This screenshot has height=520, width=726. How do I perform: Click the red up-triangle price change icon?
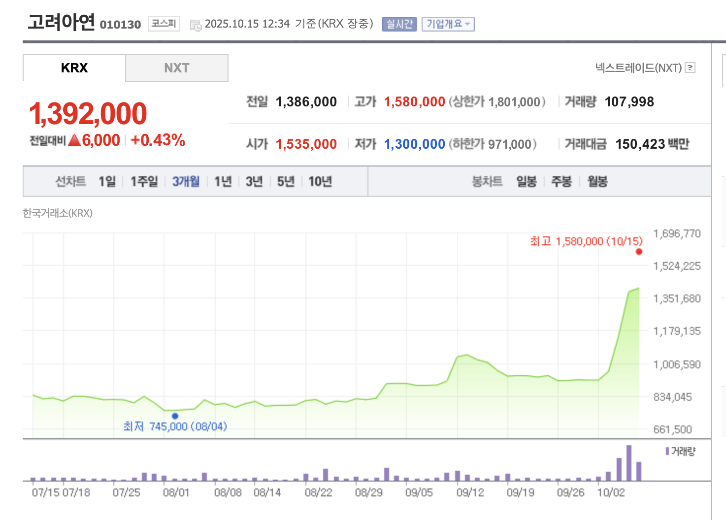(74, 140)
